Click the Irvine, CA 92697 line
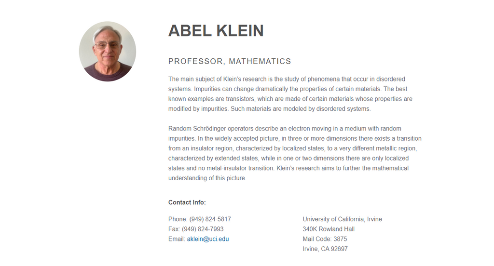The width and height of the screenshot is (494, 266). coord(325,249)
